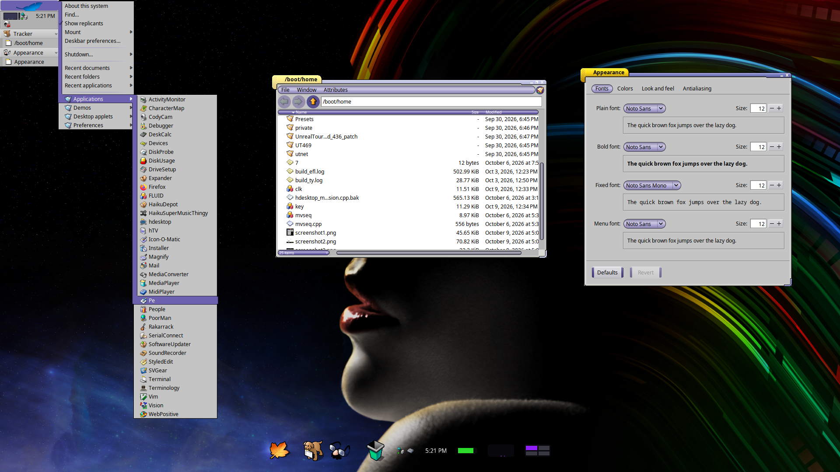This screenshot has width=840, height=472.
Task: Click the glasses disguise icon in dock
Action: 339,450
